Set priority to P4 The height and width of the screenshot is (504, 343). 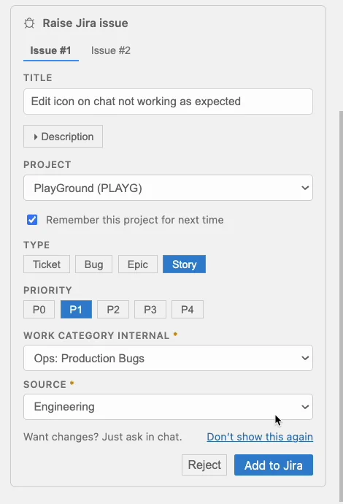click(x=188, y=310)
